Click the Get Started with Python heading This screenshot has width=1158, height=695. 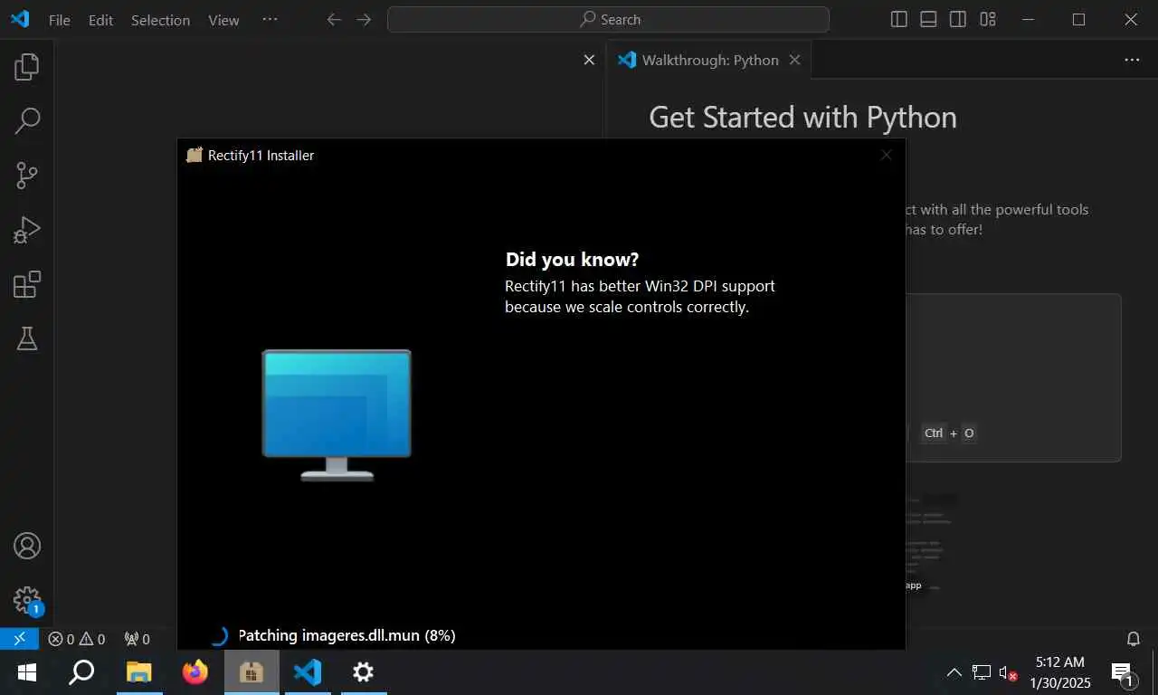pos(802,118)
